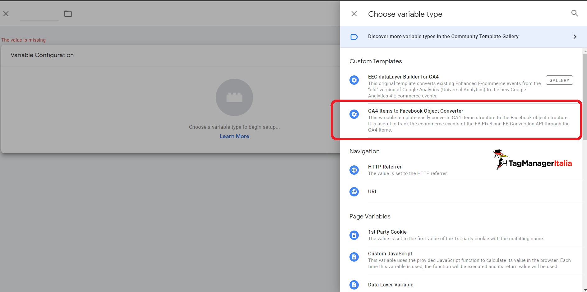Click the GALLERY badge button
Viewport: 587px width, 292px height.
[559, 80]
